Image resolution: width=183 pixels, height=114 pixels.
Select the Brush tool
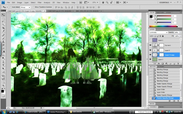(3, 38)
